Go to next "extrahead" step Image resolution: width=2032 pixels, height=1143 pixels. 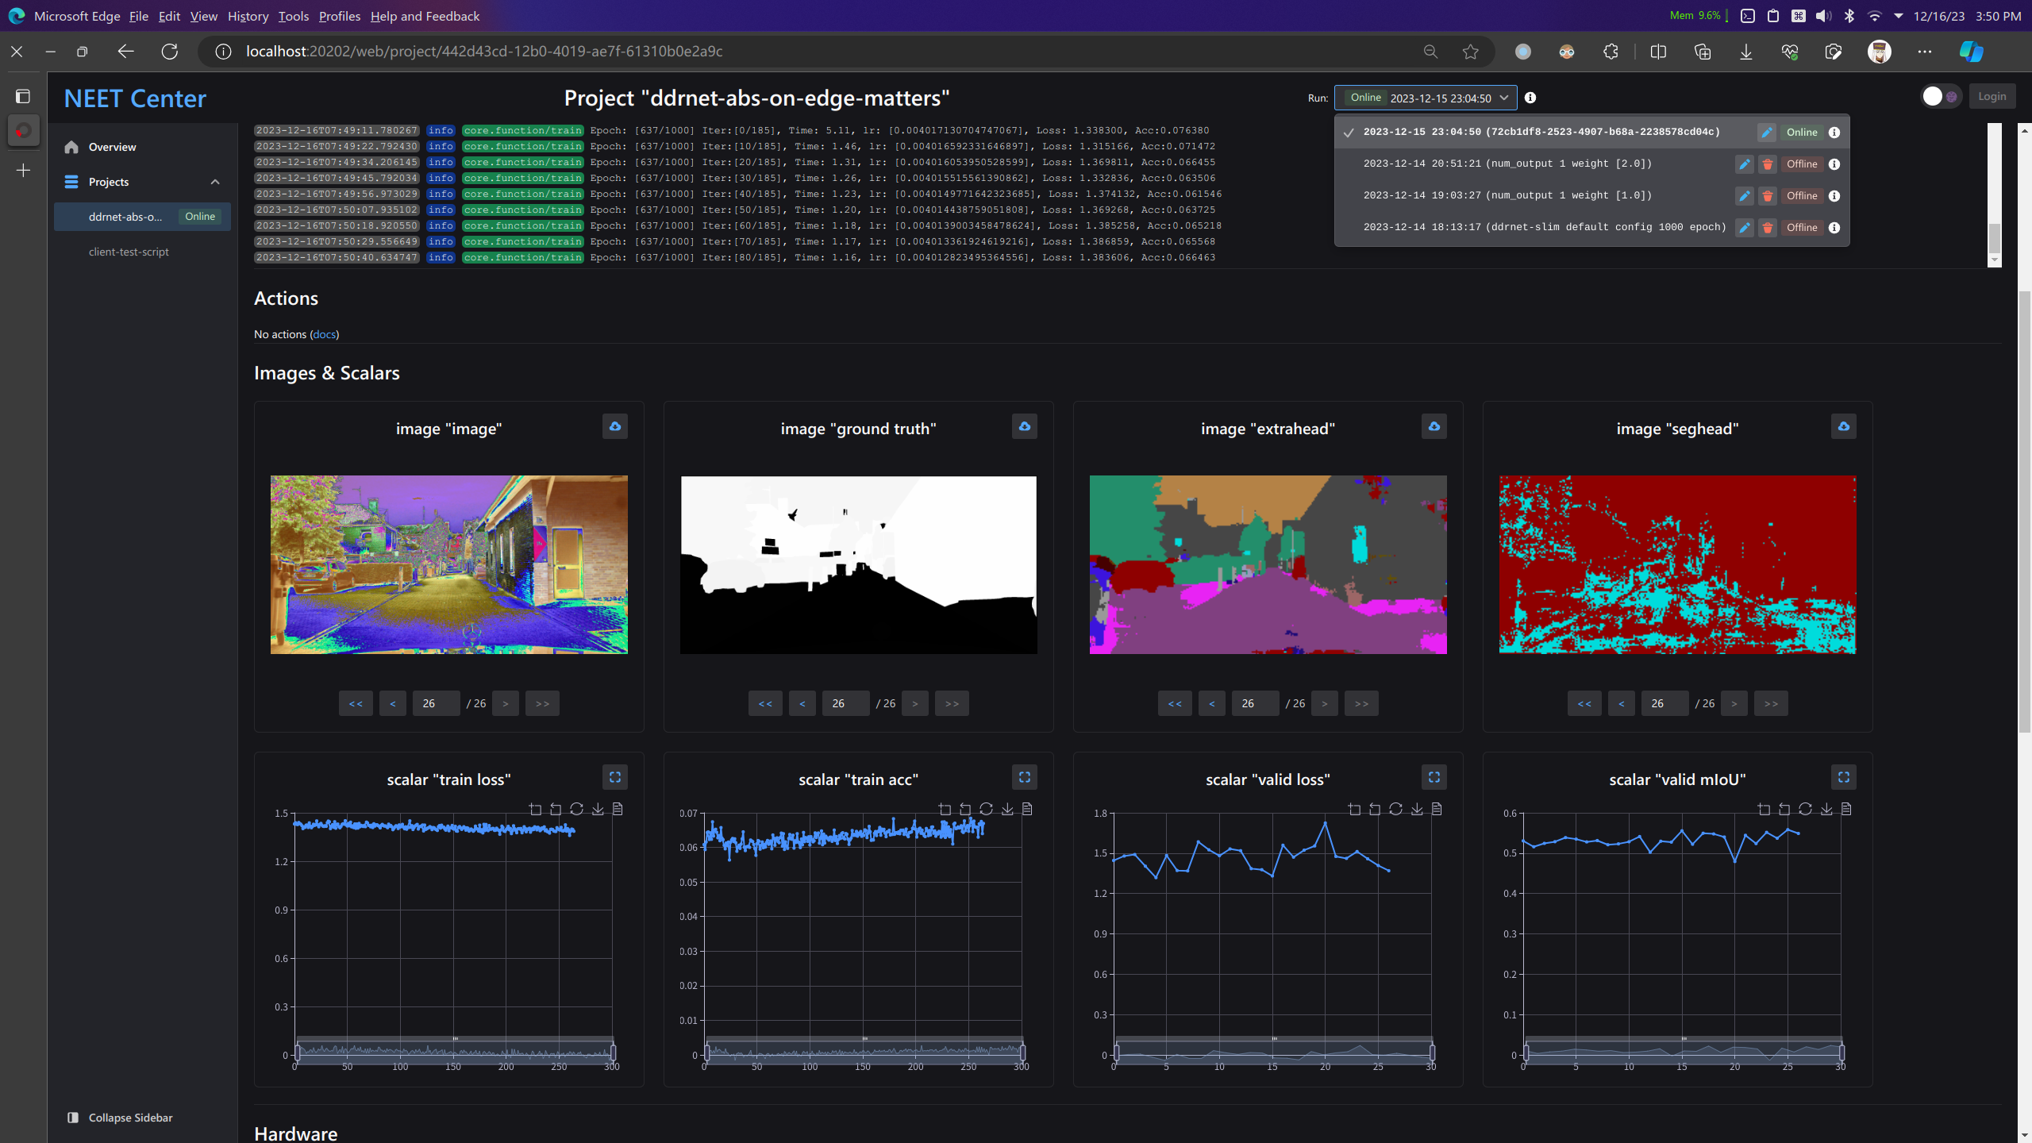1325,704
